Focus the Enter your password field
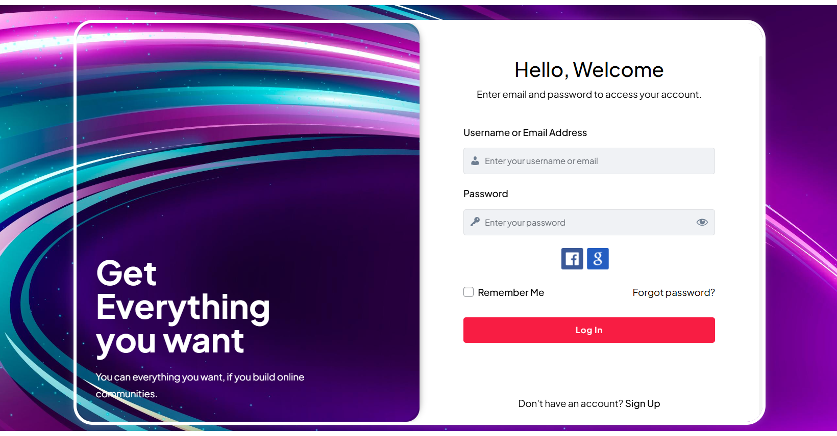The height and width of the screenshot is (436, 837). 587,223
